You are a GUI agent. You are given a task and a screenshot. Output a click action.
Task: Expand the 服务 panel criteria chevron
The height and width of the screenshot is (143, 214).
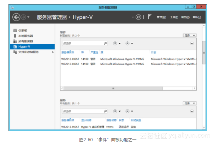tap(192, 111)
